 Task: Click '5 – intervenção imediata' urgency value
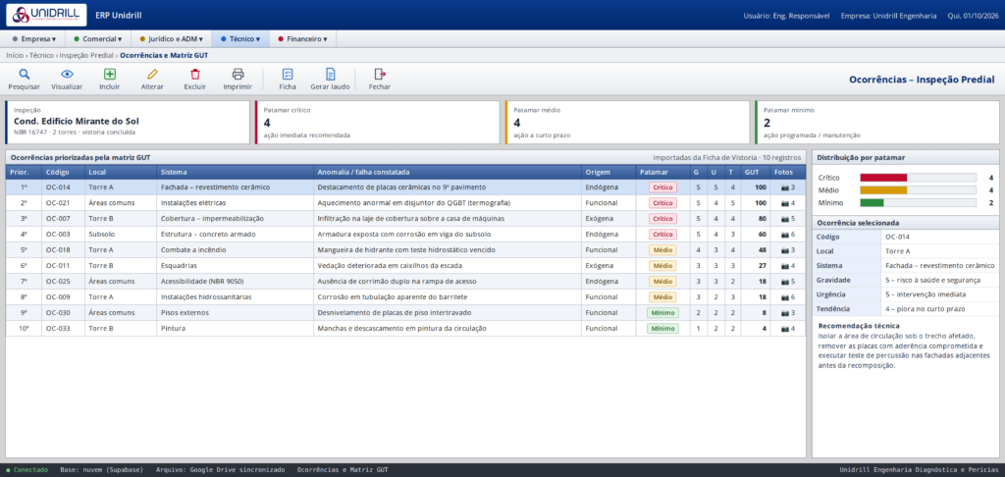[x=926, y=294]
